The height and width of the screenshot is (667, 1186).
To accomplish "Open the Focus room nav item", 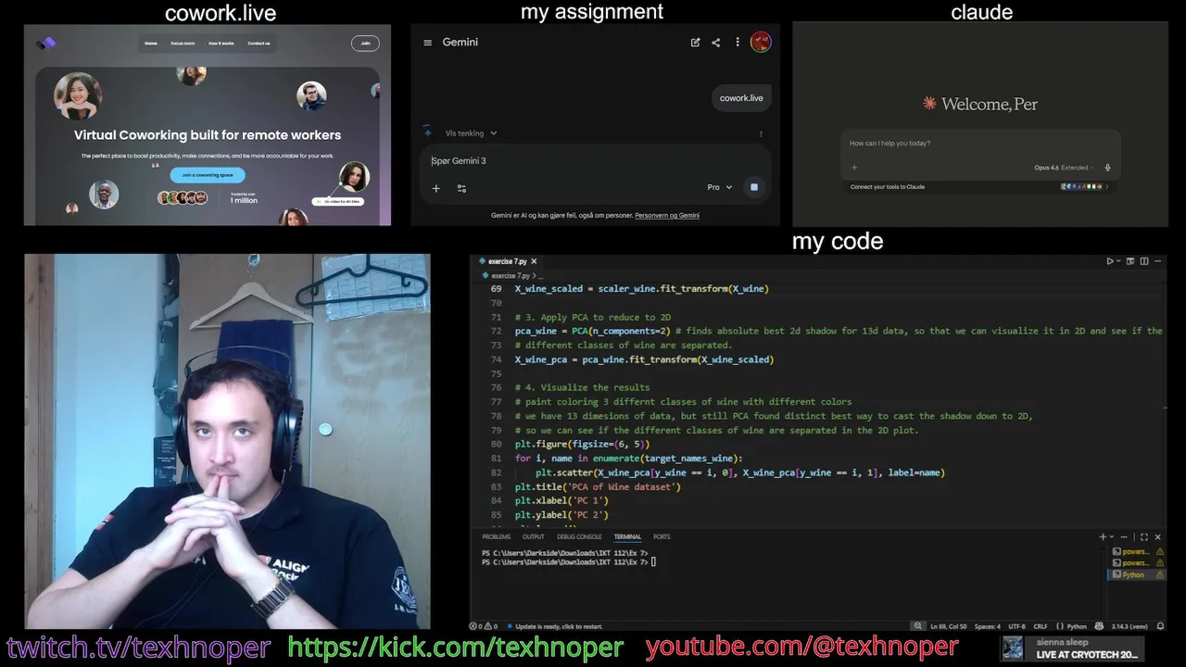I will [x=183, y=43].
